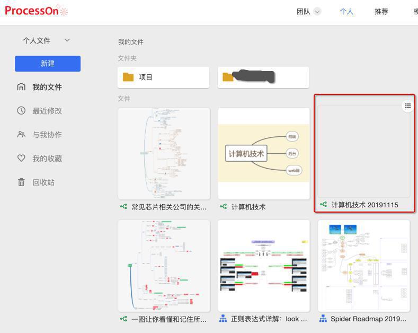Open thumbnail of 一图让你看懂和记住所... file

[164, 266]
